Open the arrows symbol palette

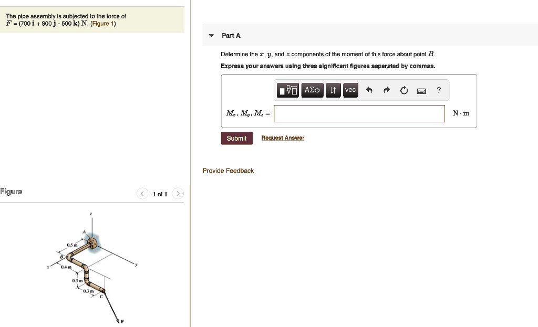tap(333, 90)
